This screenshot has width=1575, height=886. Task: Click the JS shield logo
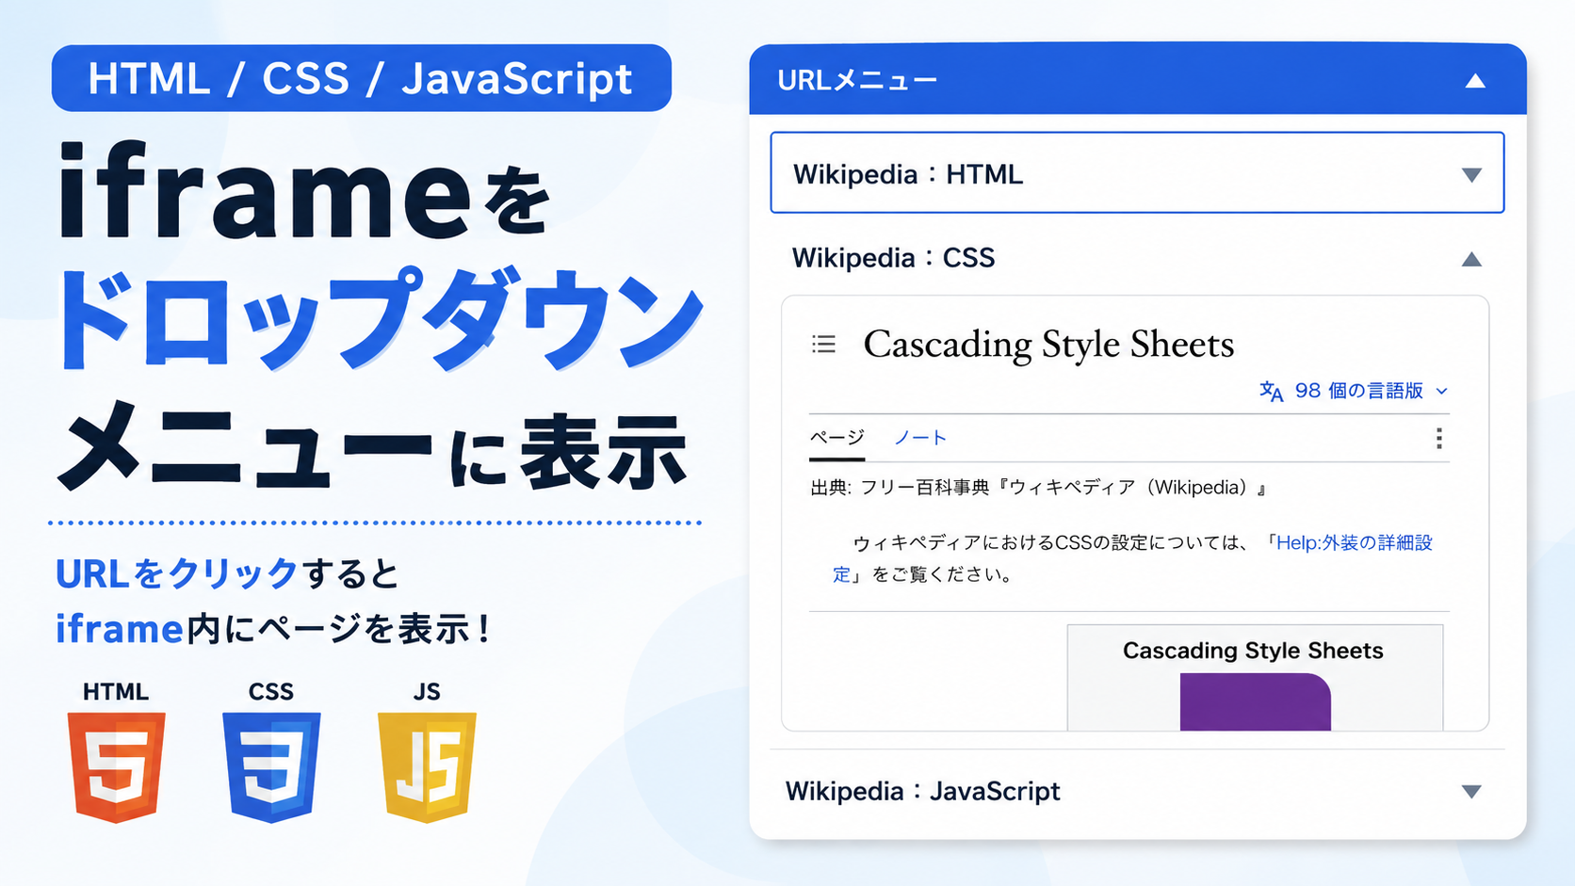427,766
